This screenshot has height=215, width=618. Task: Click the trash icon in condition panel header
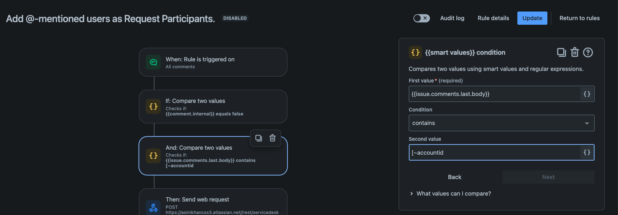575,52
